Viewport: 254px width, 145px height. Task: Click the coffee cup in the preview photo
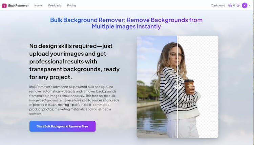point(189,86)
